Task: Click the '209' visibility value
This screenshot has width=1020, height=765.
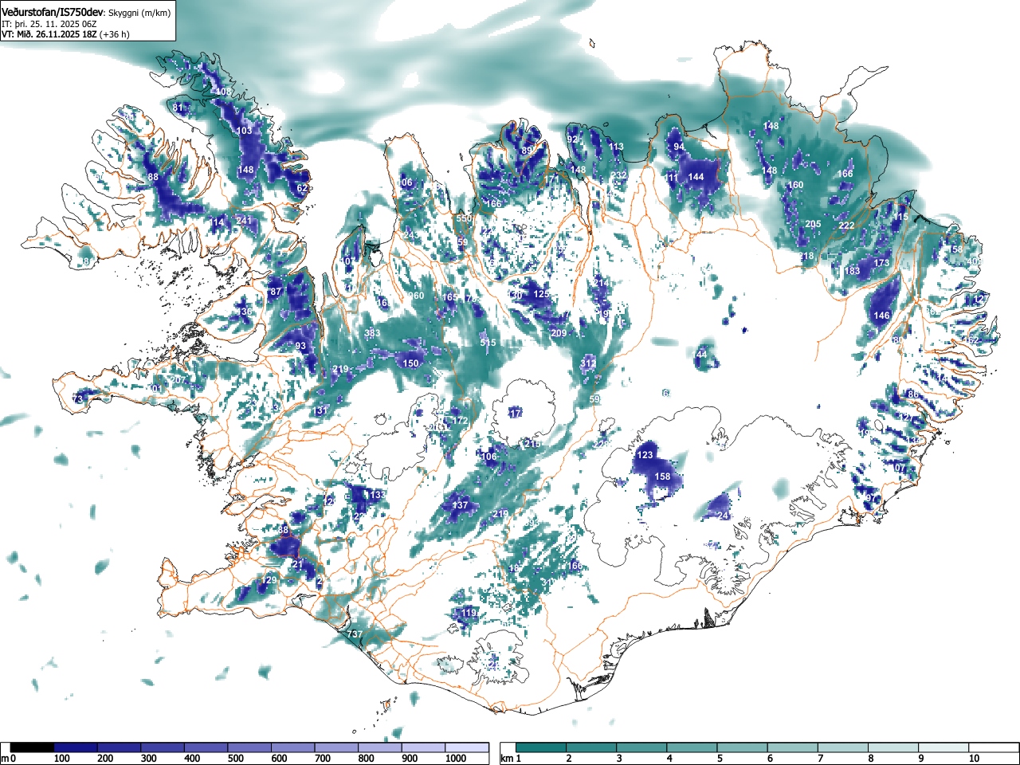Action: 559,333
